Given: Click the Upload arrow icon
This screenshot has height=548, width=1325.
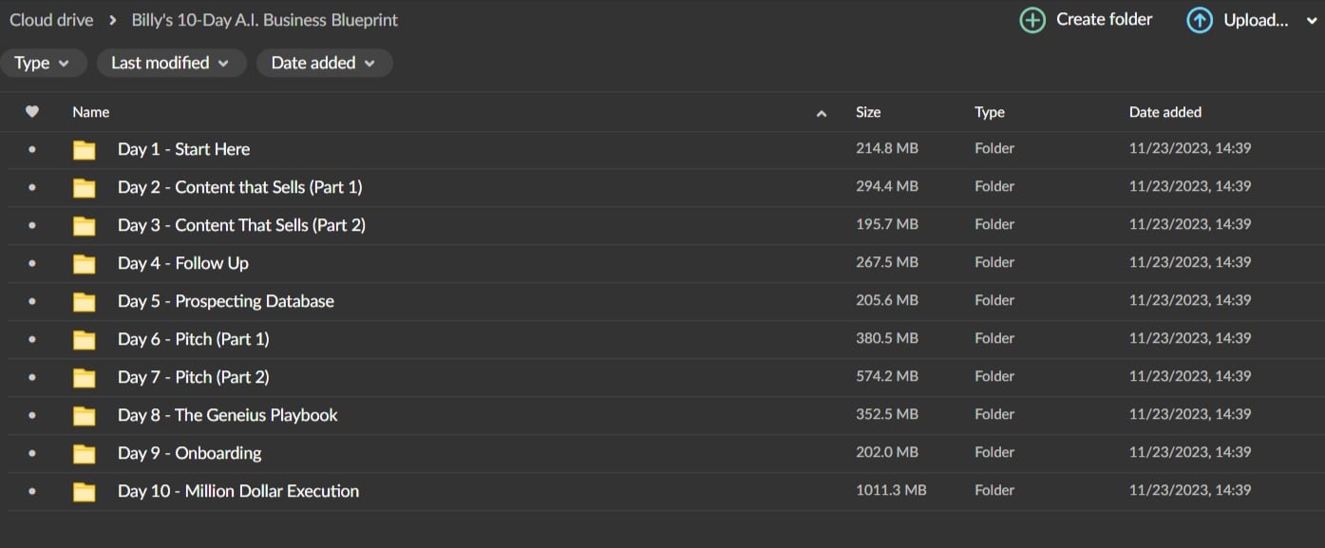Looking at the screenshot, I should pyautogui.click(x=1200, y=20).
